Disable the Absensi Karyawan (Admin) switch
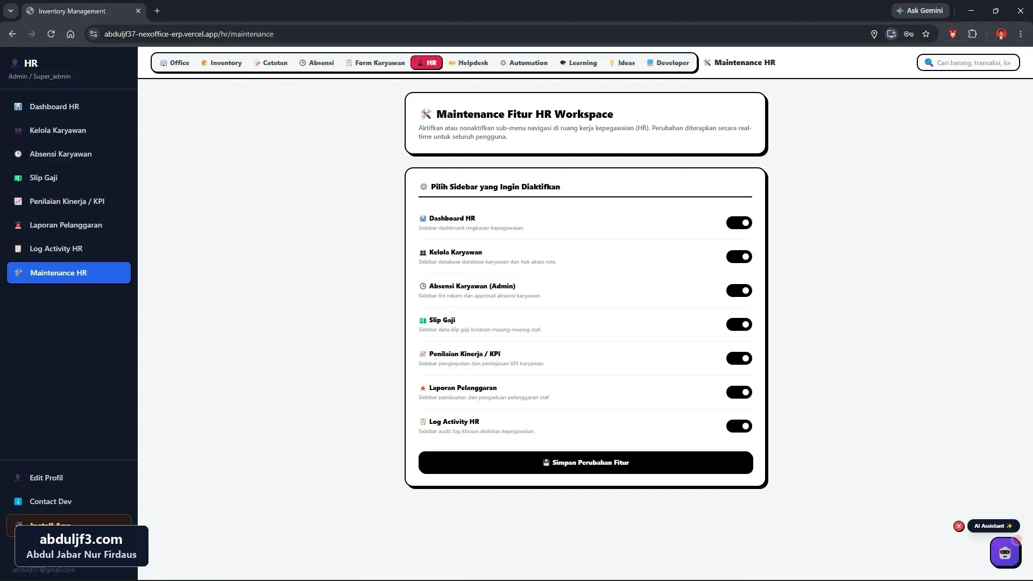Viewport: 1033px width, 581px height. coord(739,290)
